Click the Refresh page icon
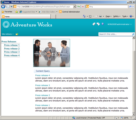This screenshot has width=136, height=120. point(78,7)
